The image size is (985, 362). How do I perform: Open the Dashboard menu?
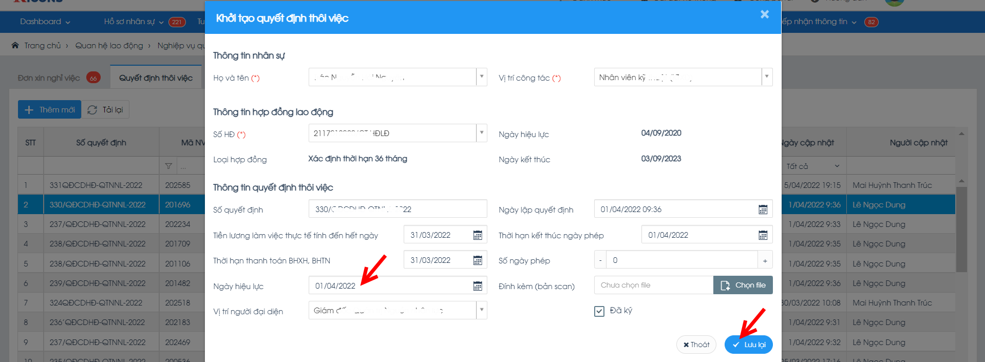point(45,22)
